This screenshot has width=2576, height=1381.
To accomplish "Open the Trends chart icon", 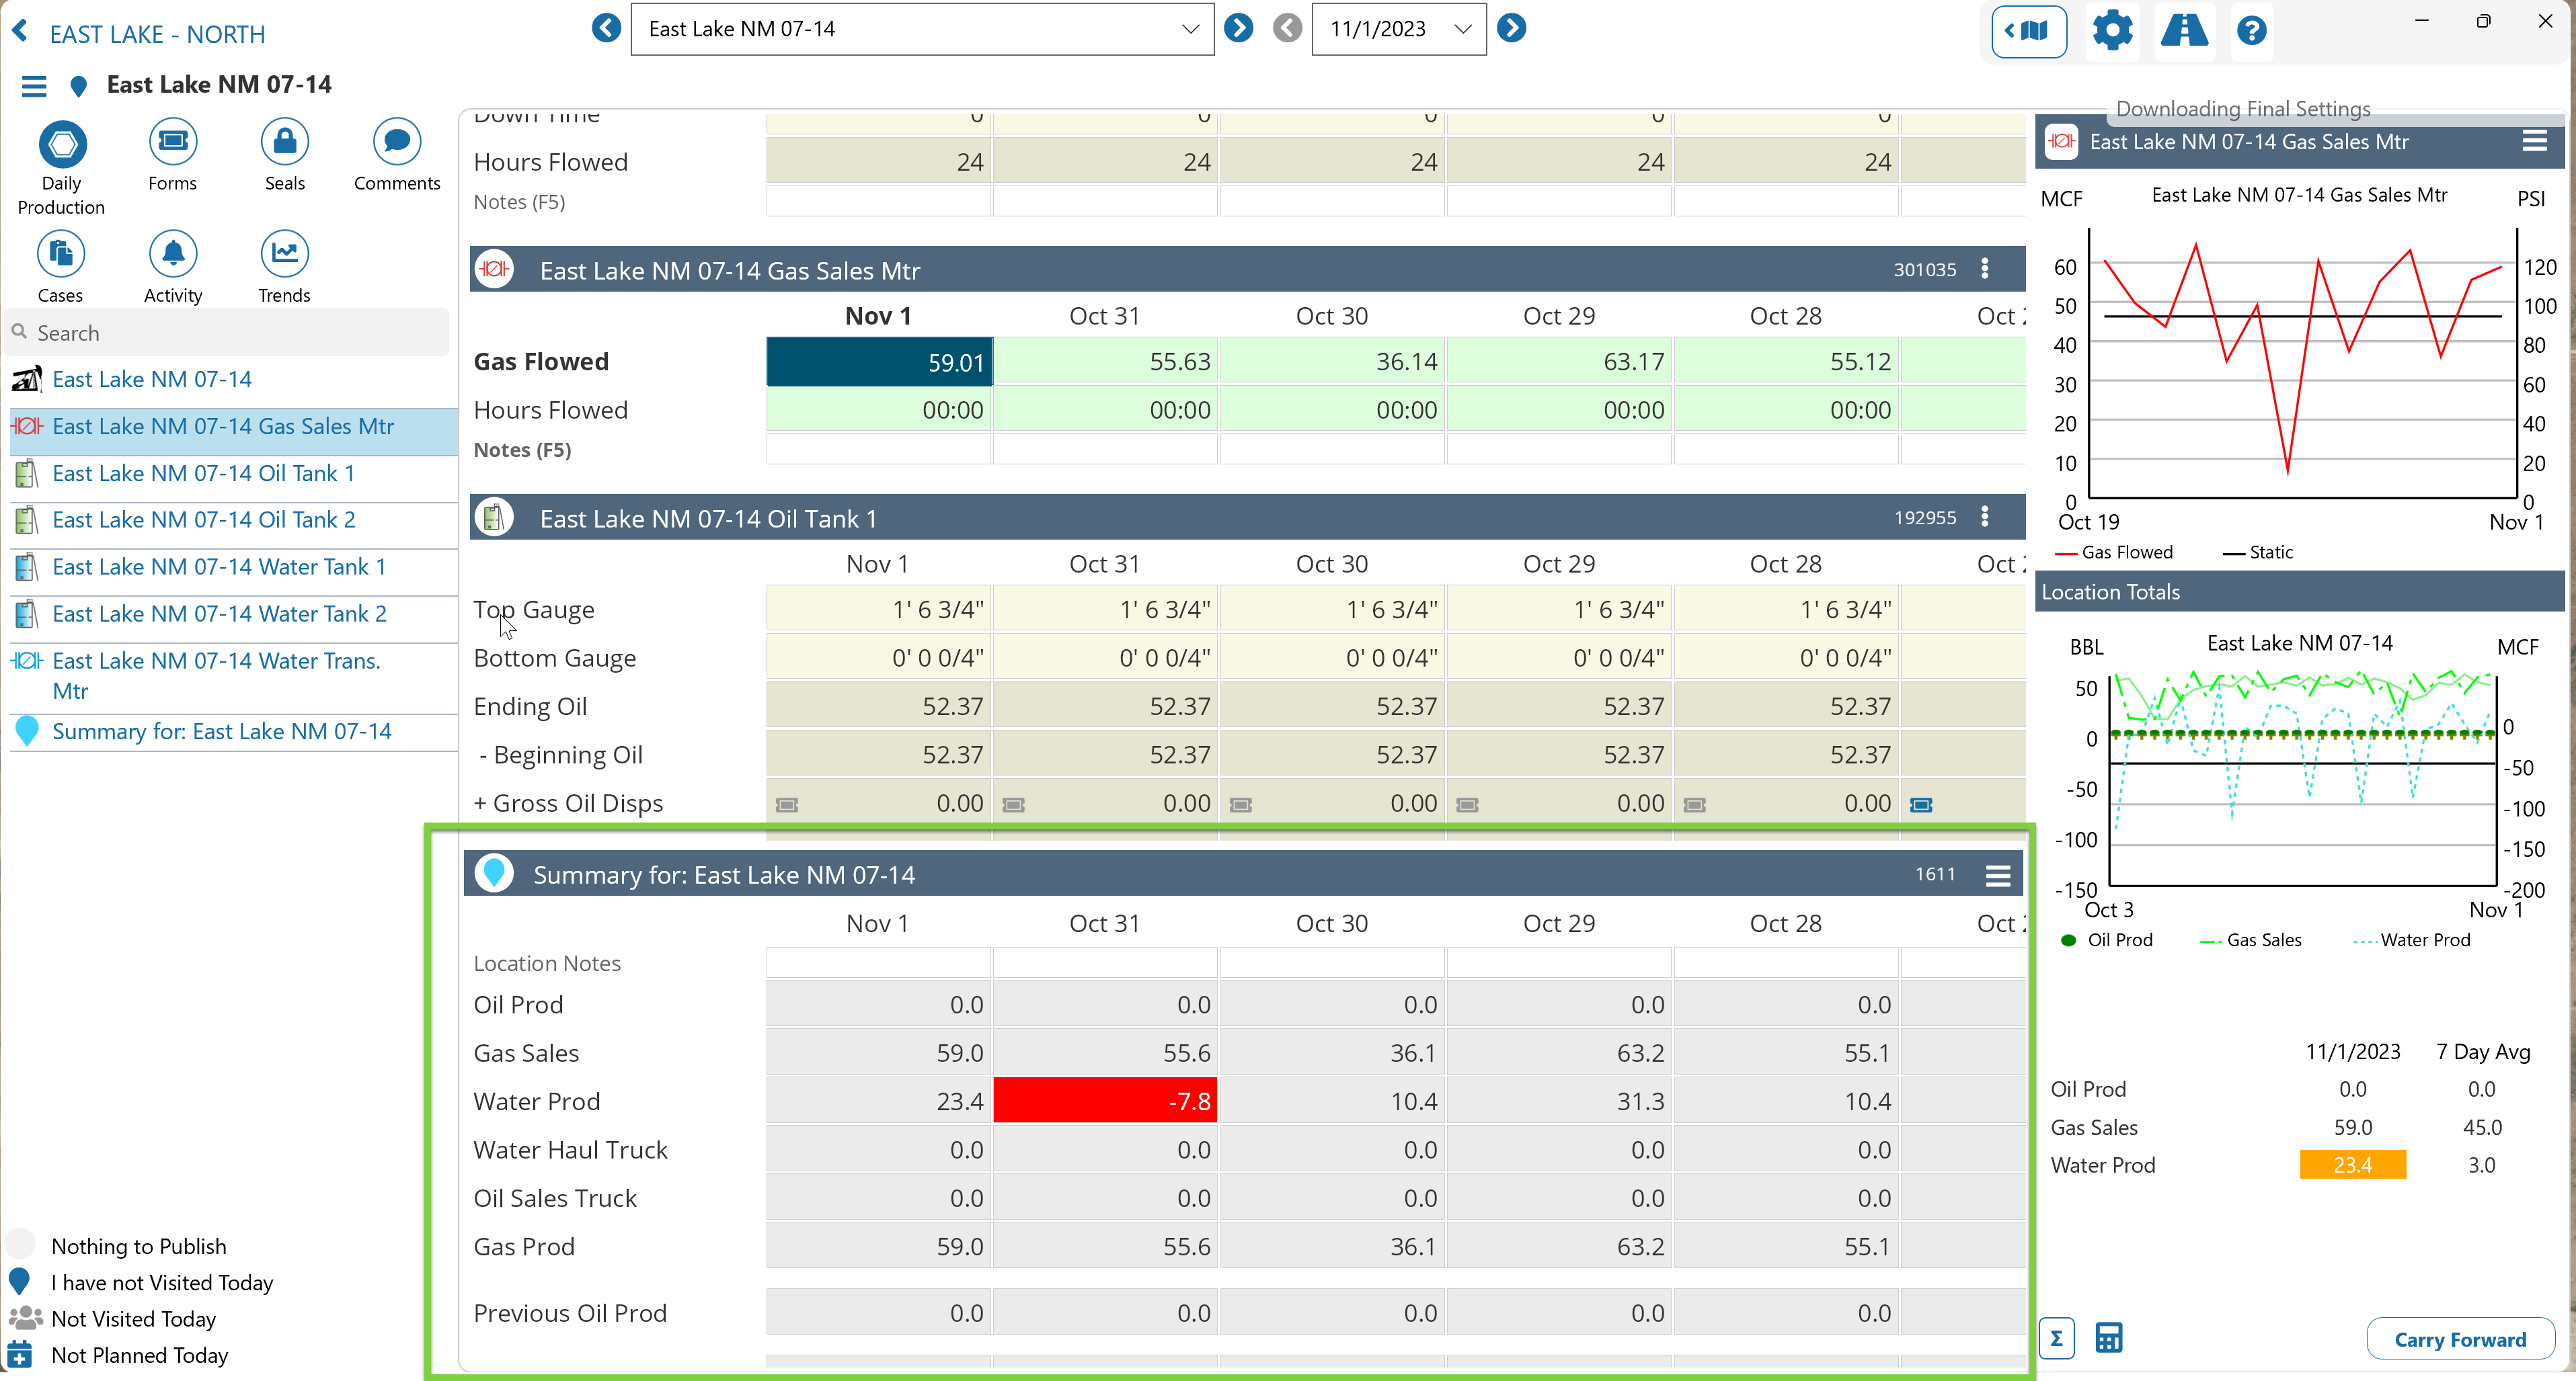I will click(284, 254).
